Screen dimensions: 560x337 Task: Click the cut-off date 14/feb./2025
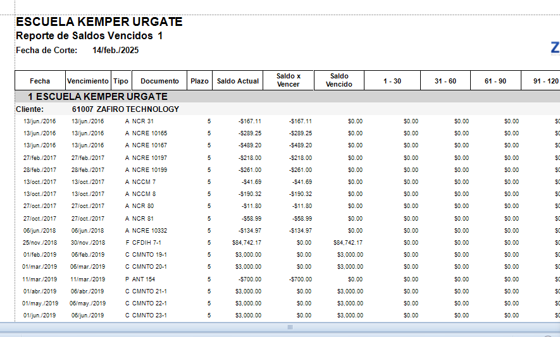click(115, 51)
